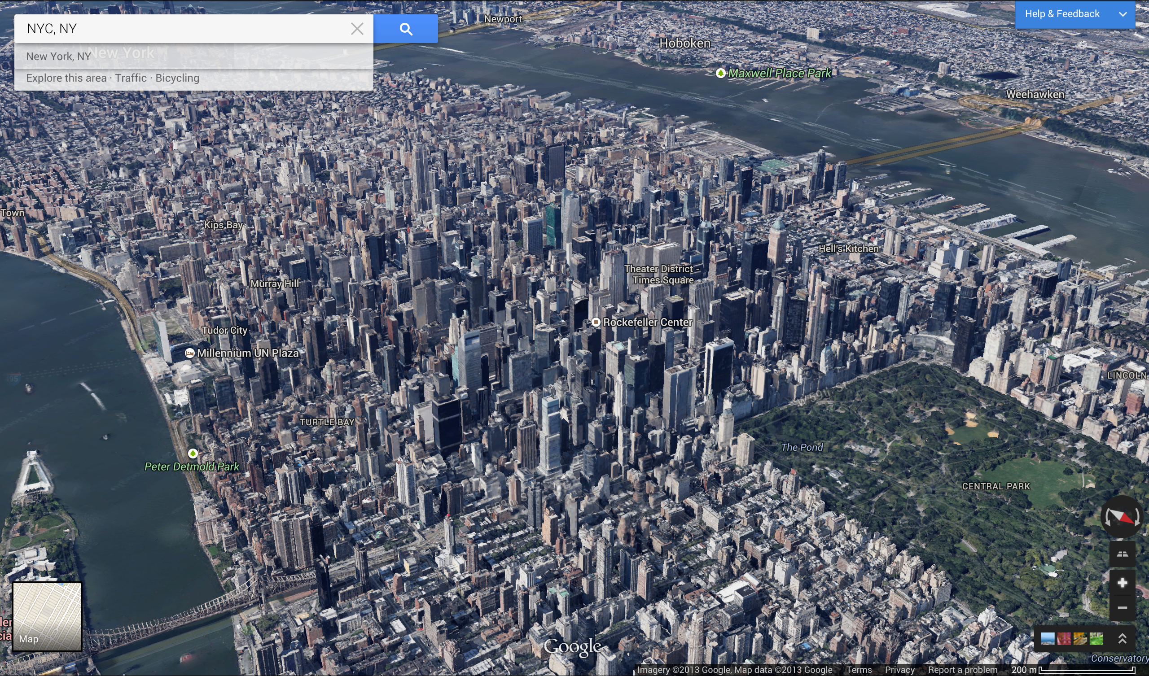This screenshot has width=1149, height=676.
Task: Clear the search box with X icon
Action: (357, 29)
